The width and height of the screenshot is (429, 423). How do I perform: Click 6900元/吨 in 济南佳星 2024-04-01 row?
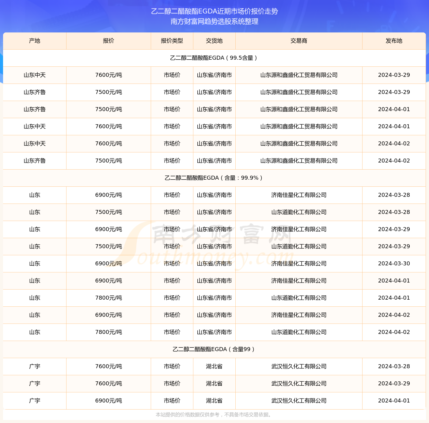[108, 281]
